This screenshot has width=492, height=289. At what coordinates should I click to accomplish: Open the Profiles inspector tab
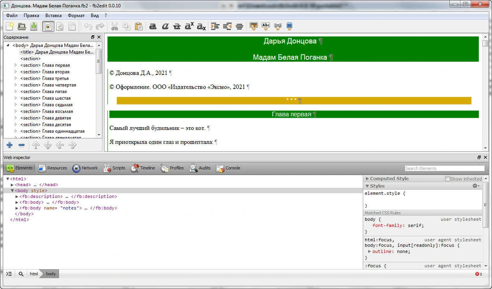point(172,168)
